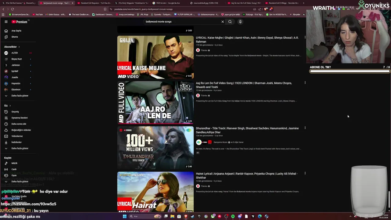Click the YouTube Premium logo
The image size is (391, 220).
tap(20, 22)
